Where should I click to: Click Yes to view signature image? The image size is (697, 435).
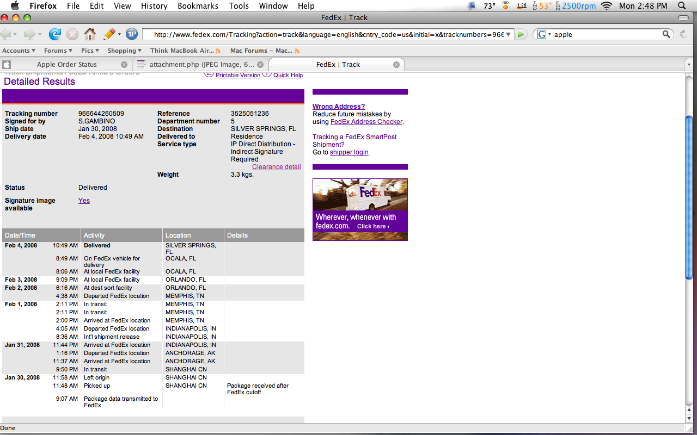click(84, 201)
